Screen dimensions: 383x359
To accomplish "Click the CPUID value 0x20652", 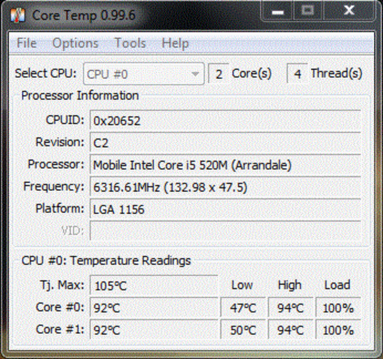I will click(x=225, y=120).
